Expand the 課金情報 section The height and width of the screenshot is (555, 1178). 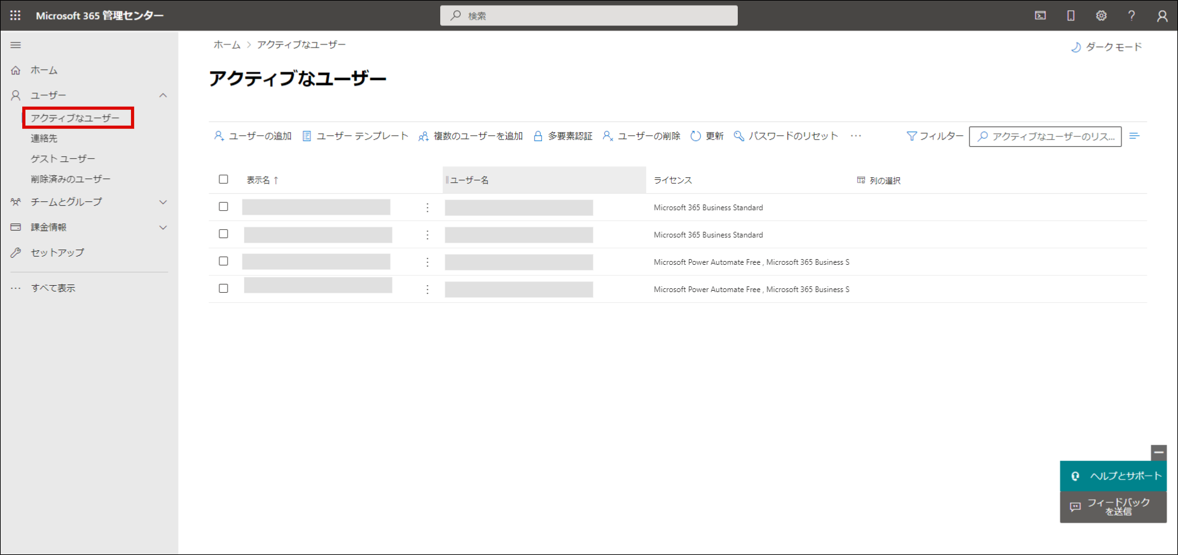click(x=163, y=227)
